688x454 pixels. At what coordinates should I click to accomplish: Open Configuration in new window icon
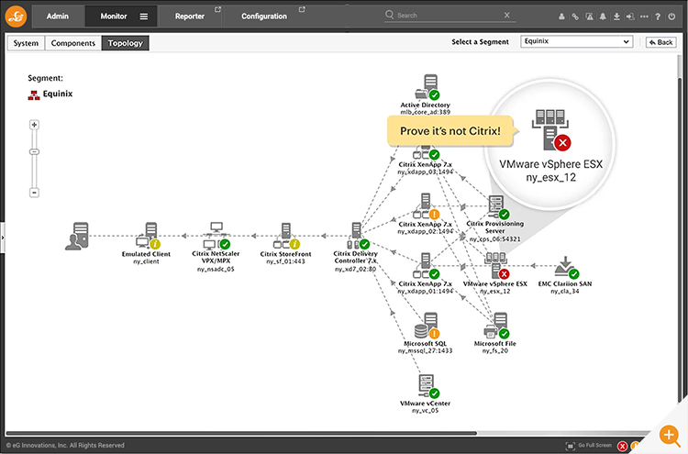pos(302,9)
